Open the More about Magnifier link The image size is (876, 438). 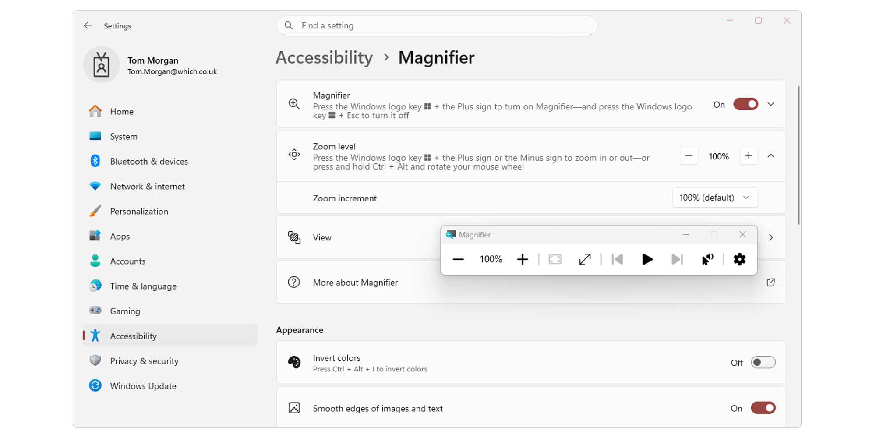coord(771,282)
